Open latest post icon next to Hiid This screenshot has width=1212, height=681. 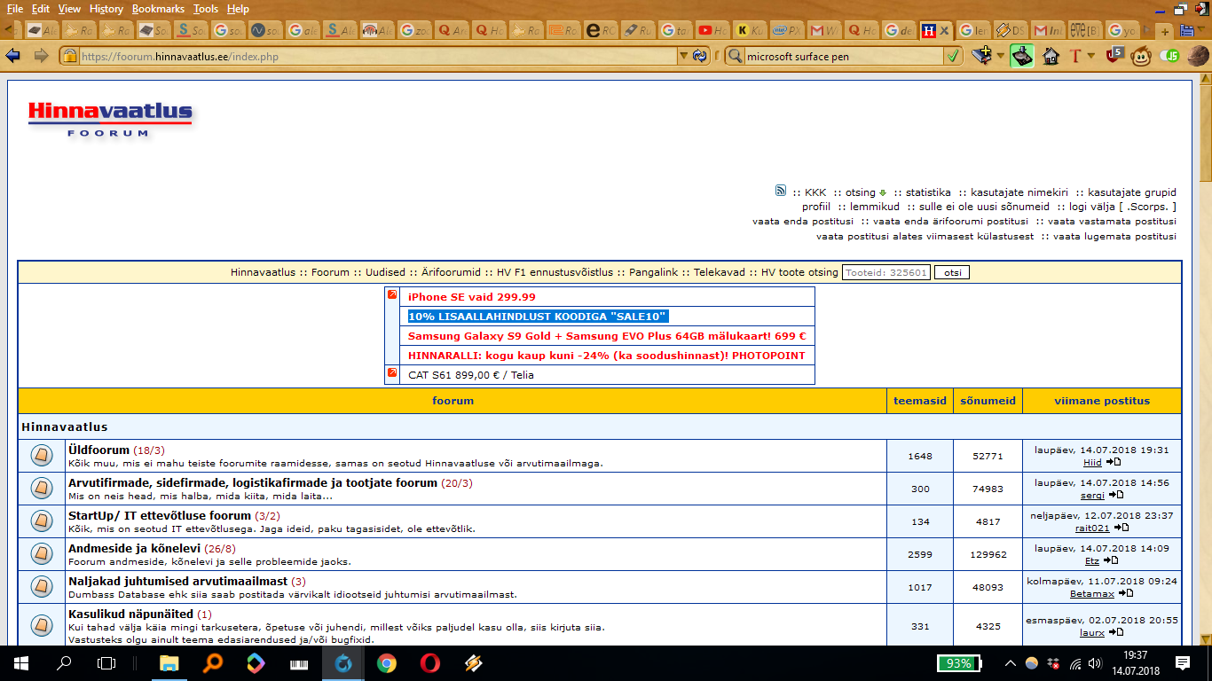point(1114,462)
